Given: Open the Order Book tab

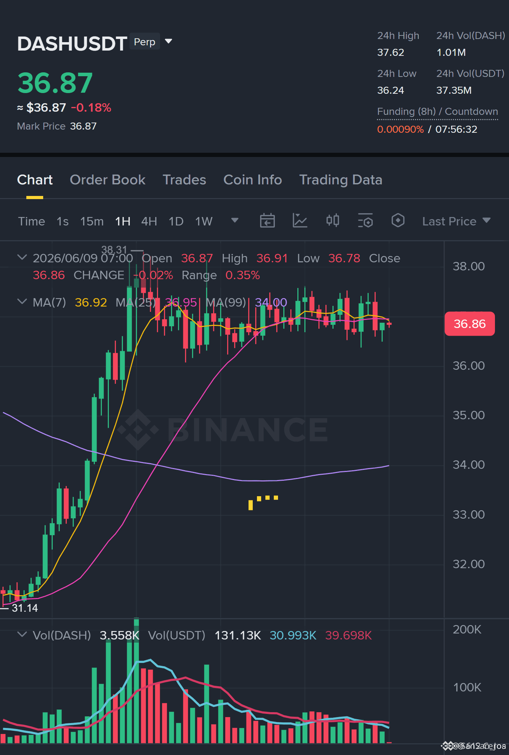Looking at the screenshot, I should (107, 180).
